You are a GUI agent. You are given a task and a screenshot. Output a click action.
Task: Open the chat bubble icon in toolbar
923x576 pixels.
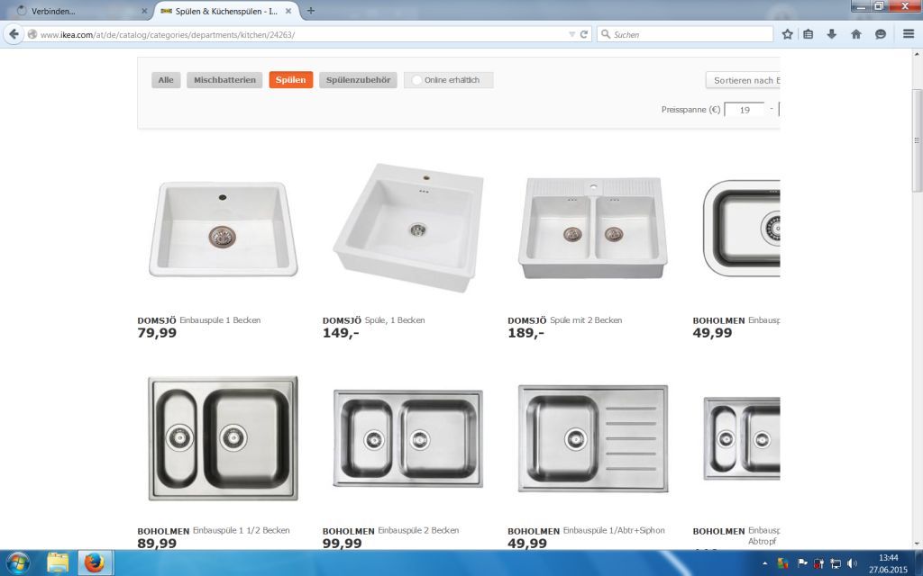(881, 35)
